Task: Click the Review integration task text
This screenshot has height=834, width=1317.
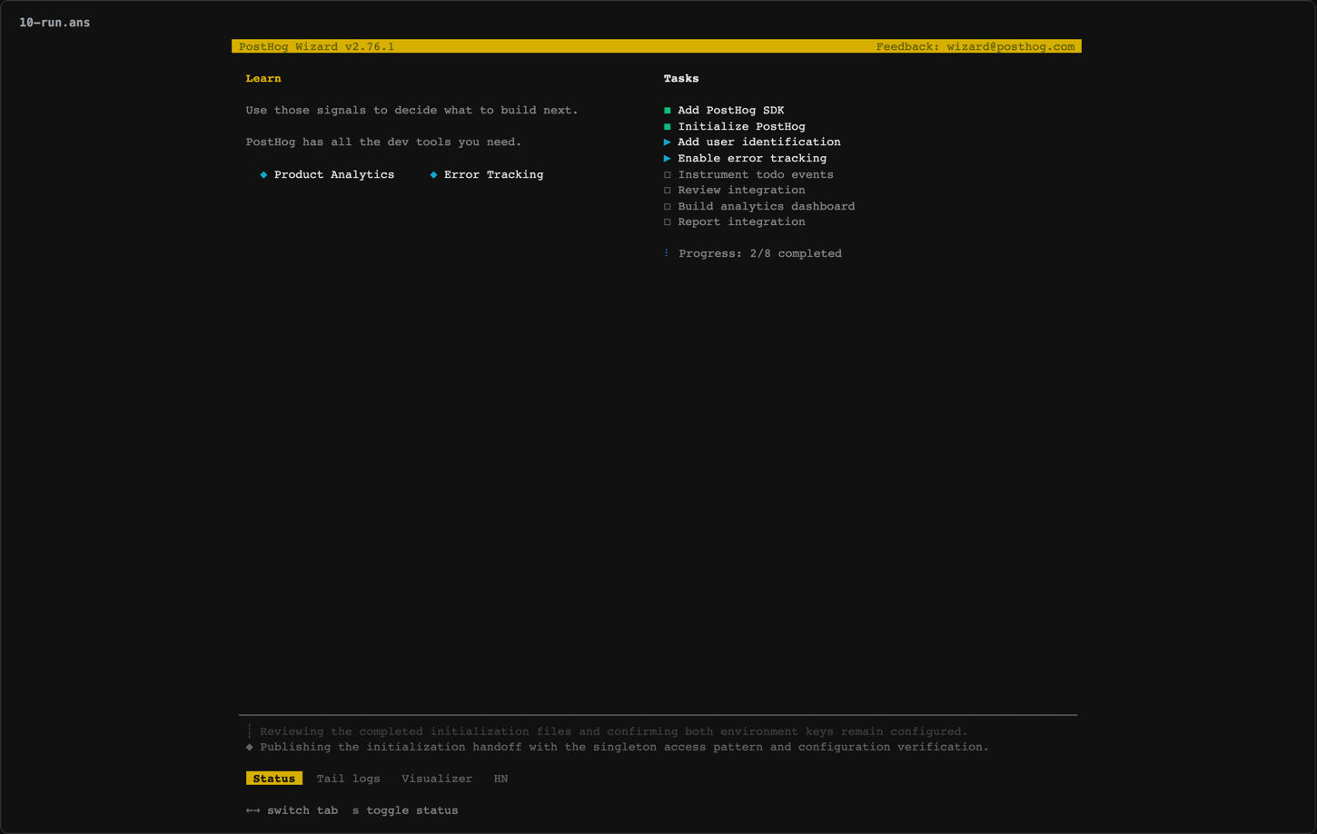Action: 742,191
